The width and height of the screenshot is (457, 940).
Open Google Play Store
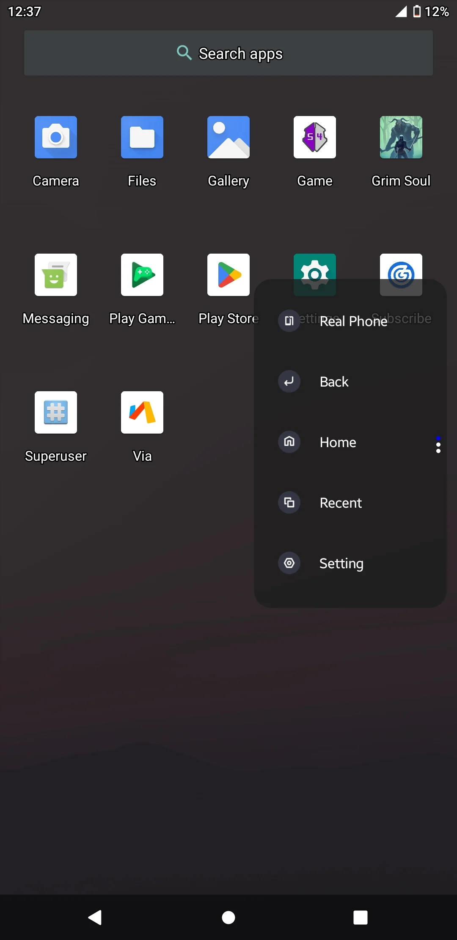[228, 275]
